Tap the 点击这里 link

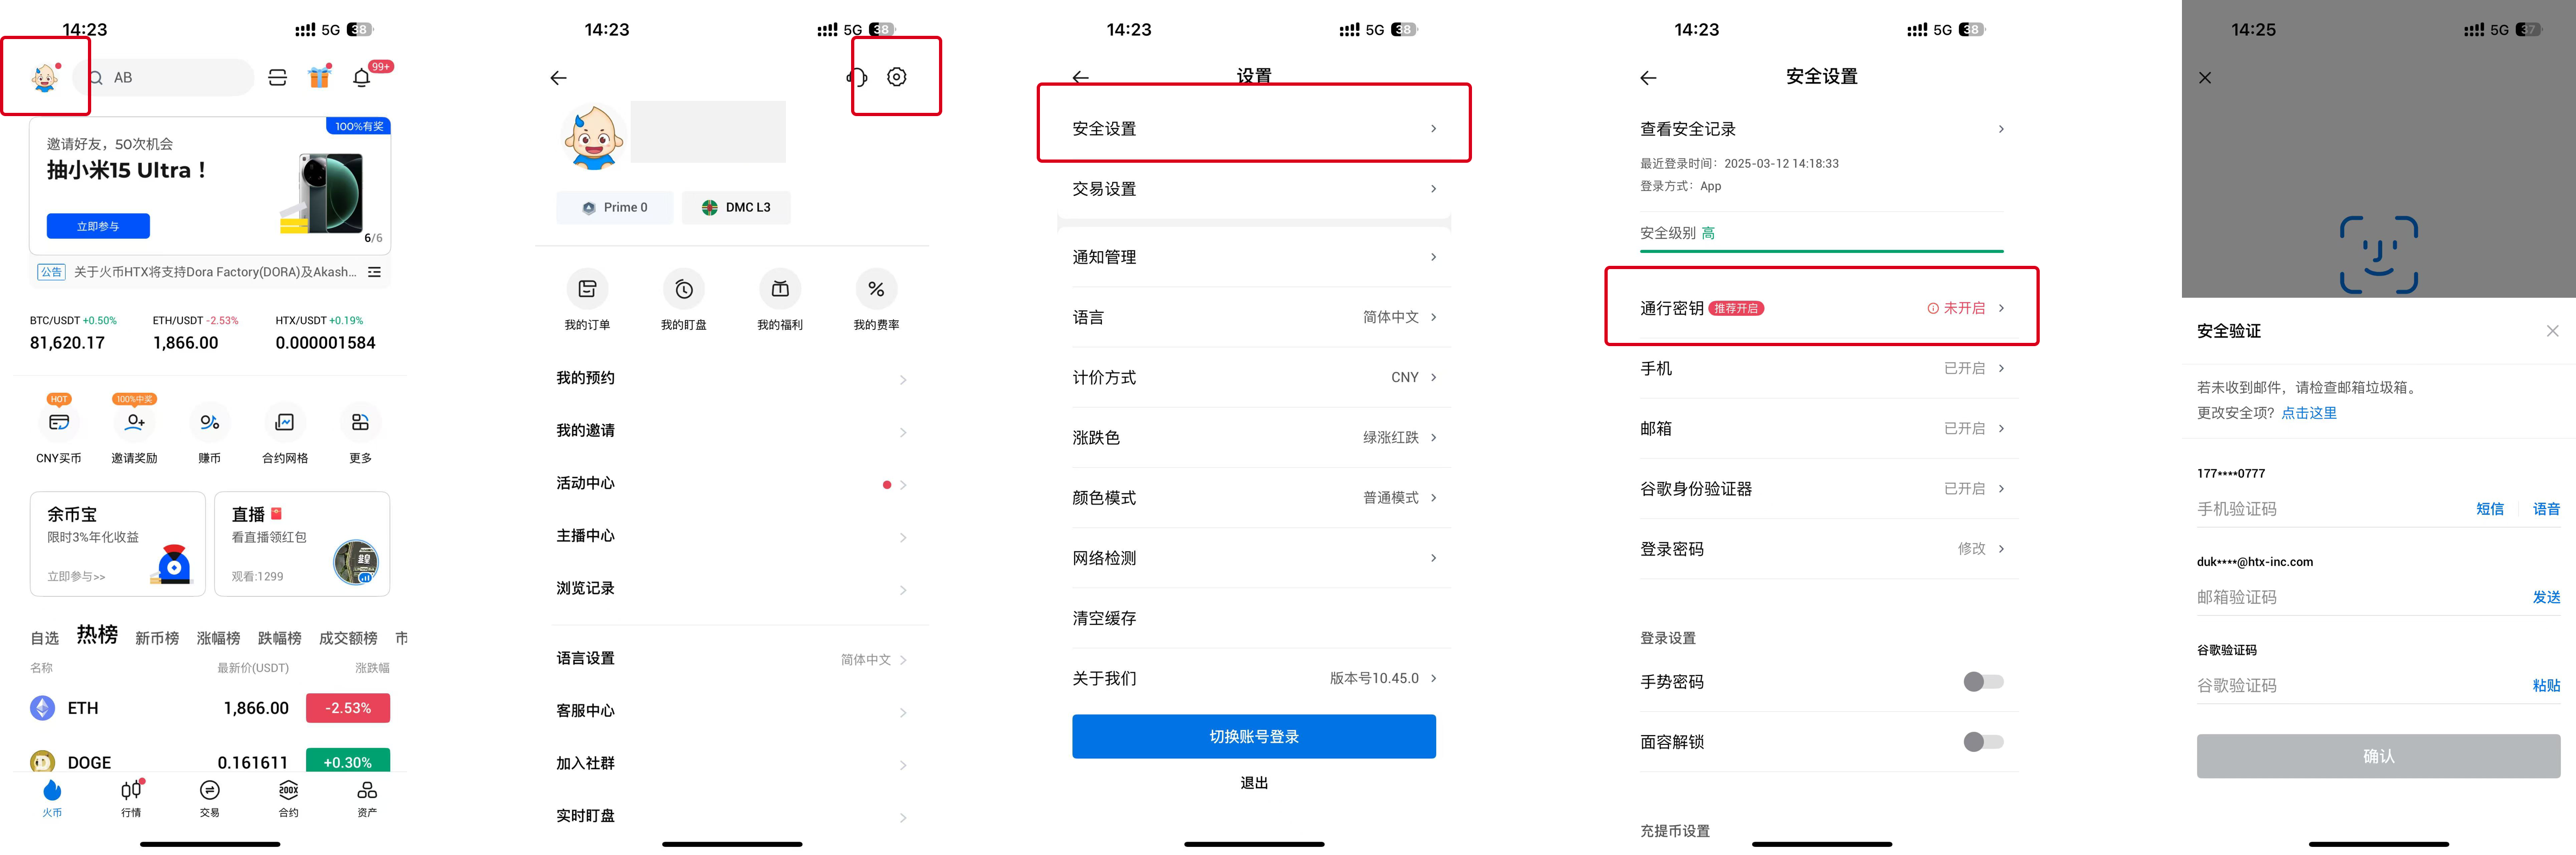(x=2308, y=413)
